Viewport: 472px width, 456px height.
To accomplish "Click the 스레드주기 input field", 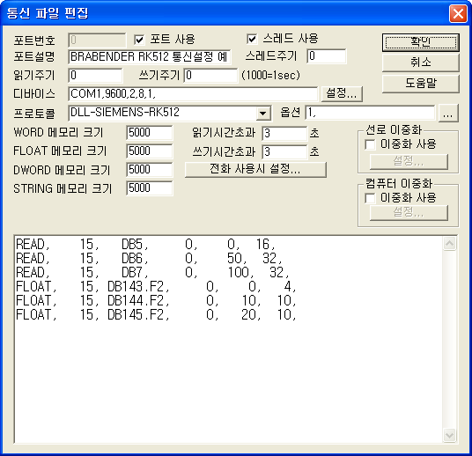I will (x=327, y=56).
